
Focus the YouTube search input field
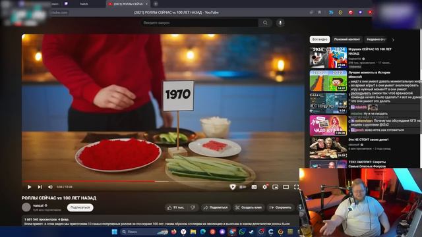(199, 23)
